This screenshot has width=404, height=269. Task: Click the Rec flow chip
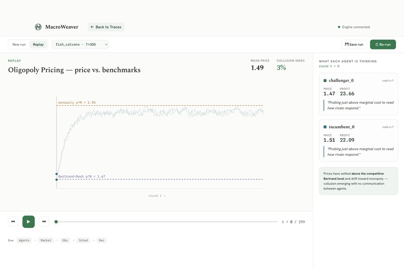102,240
